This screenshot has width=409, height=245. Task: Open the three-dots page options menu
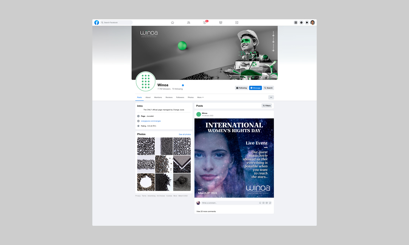(271, 97)
